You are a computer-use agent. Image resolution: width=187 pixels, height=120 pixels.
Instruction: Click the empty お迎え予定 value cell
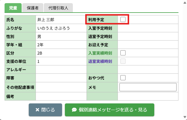coord(148,45)
